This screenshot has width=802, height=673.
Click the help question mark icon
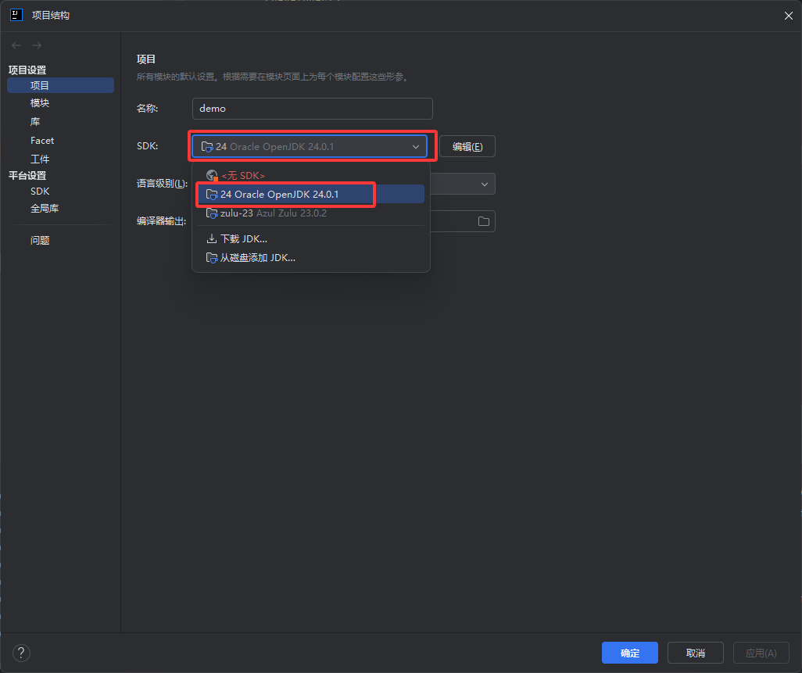22,653
